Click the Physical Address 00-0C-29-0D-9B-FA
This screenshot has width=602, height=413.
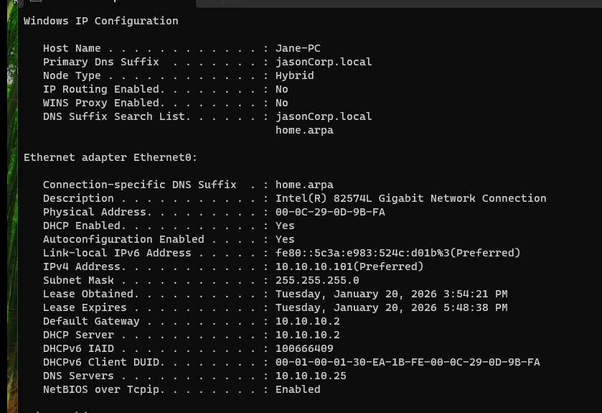(330, 212)
